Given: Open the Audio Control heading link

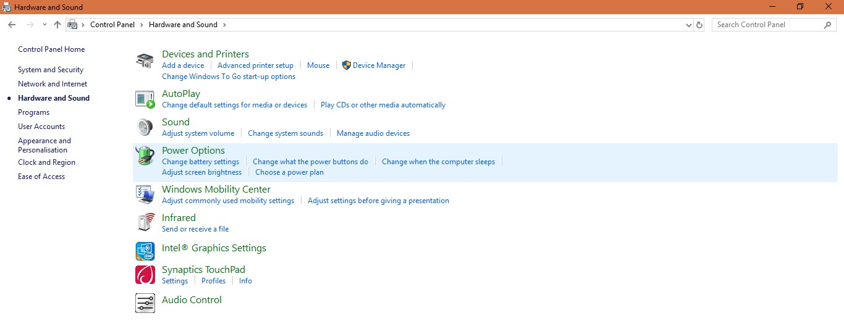Looking at the screenshot, I should tap(192, 300).
